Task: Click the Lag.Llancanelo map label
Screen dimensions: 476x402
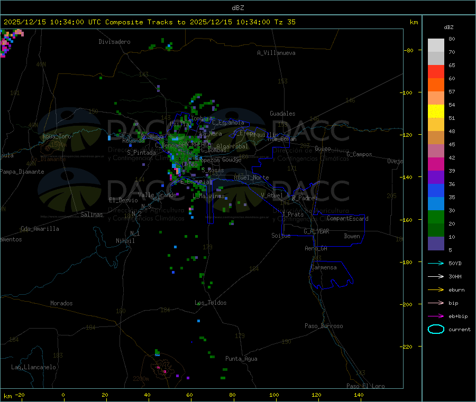Action: coord(33,368)
